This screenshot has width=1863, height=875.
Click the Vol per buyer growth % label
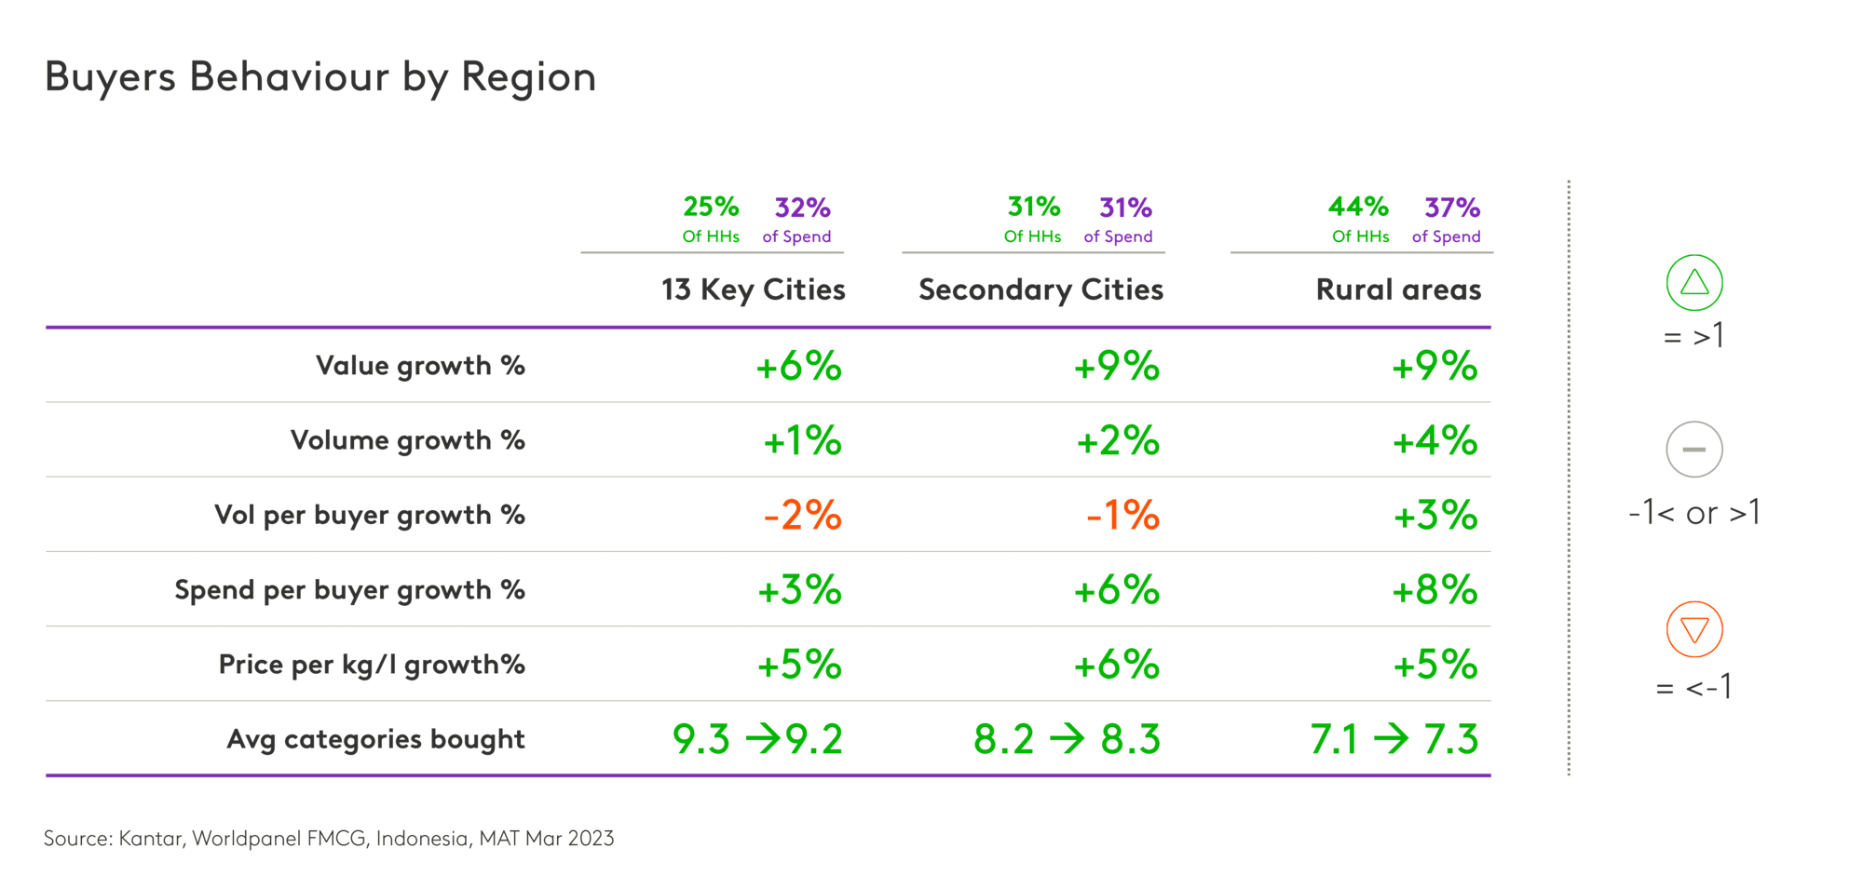pos(370,515)
